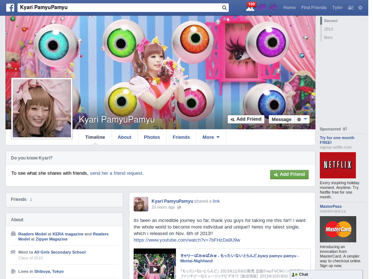Image resolution: width=373 pixels, height=279 pixels.
Task: Click 'send her a friend request' link
Action: pos(117,173)
